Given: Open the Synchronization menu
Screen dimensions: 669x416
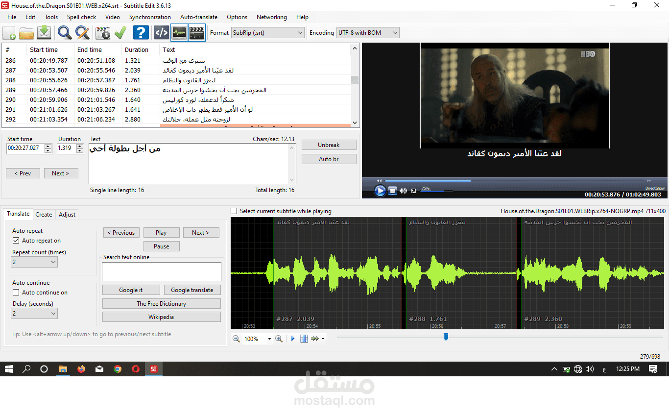Looking at the screenshot, I should pyautogui.click(x=150, y=17).
